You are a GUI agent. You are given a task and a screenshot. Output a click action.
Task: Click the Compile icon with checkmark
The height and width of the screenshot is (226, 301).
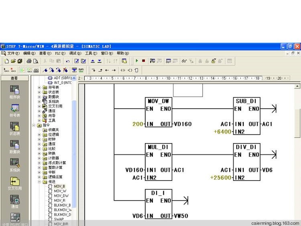click(77, 61)
